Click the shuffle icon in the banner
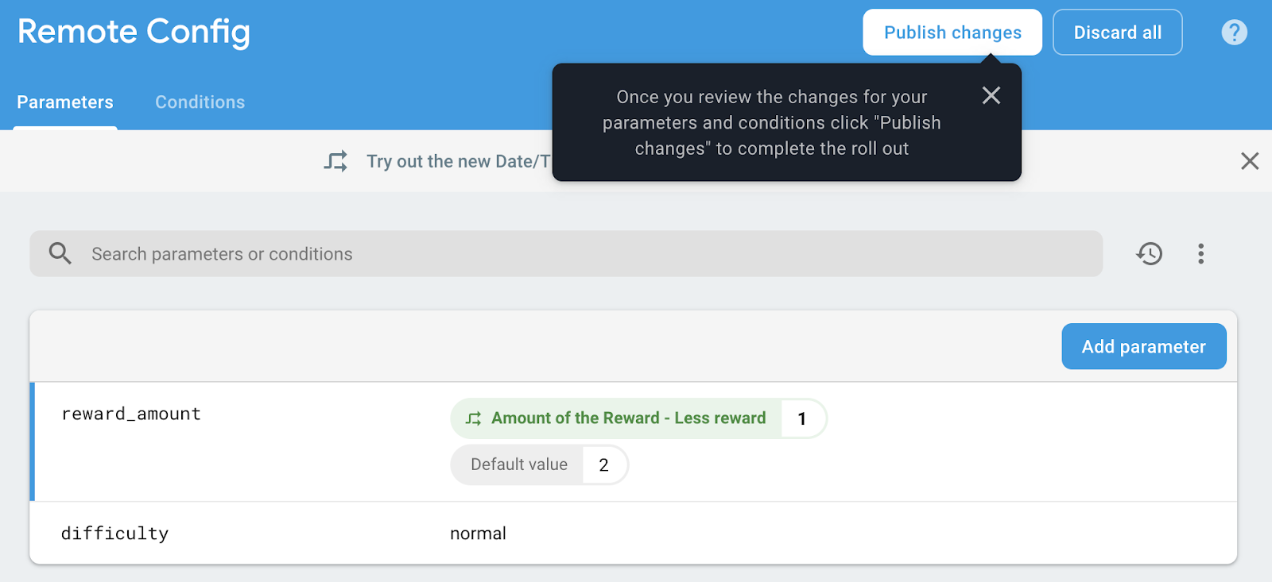Viewport: 1272px width, 582px height. click(335, 161)
